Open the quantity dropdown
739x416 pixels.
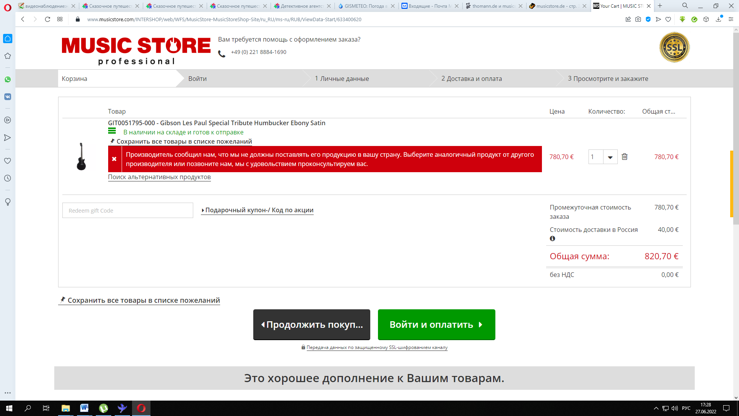610,157
